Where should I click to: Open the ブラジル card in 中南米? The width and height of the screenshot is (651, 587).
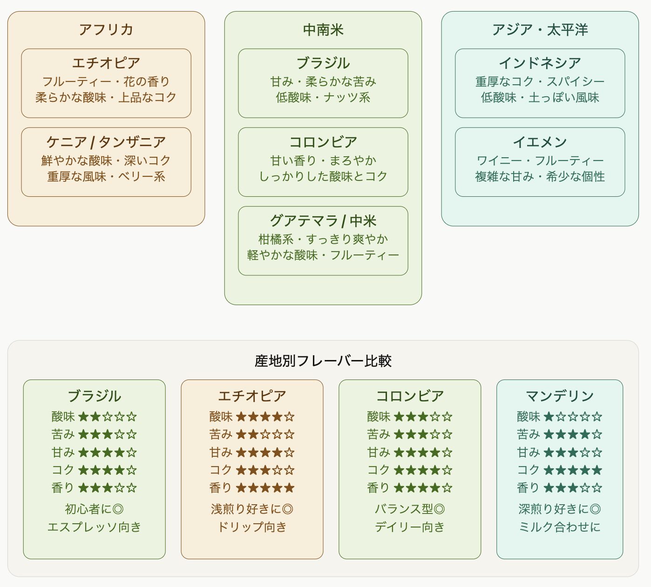pyautogui.click(x=323, y=83)
